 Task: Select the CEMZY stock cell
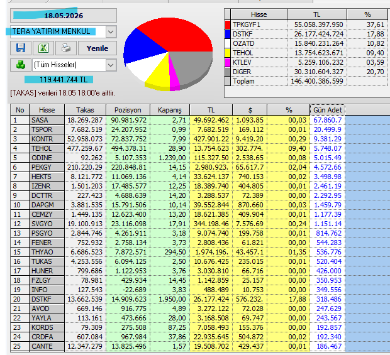click(47, 215)
